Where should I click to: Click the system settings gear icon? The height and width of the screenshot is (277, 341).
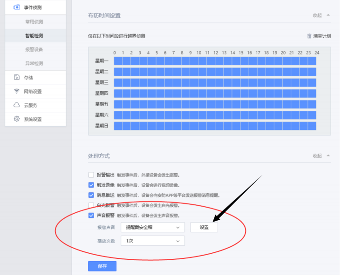coord(17,119)
